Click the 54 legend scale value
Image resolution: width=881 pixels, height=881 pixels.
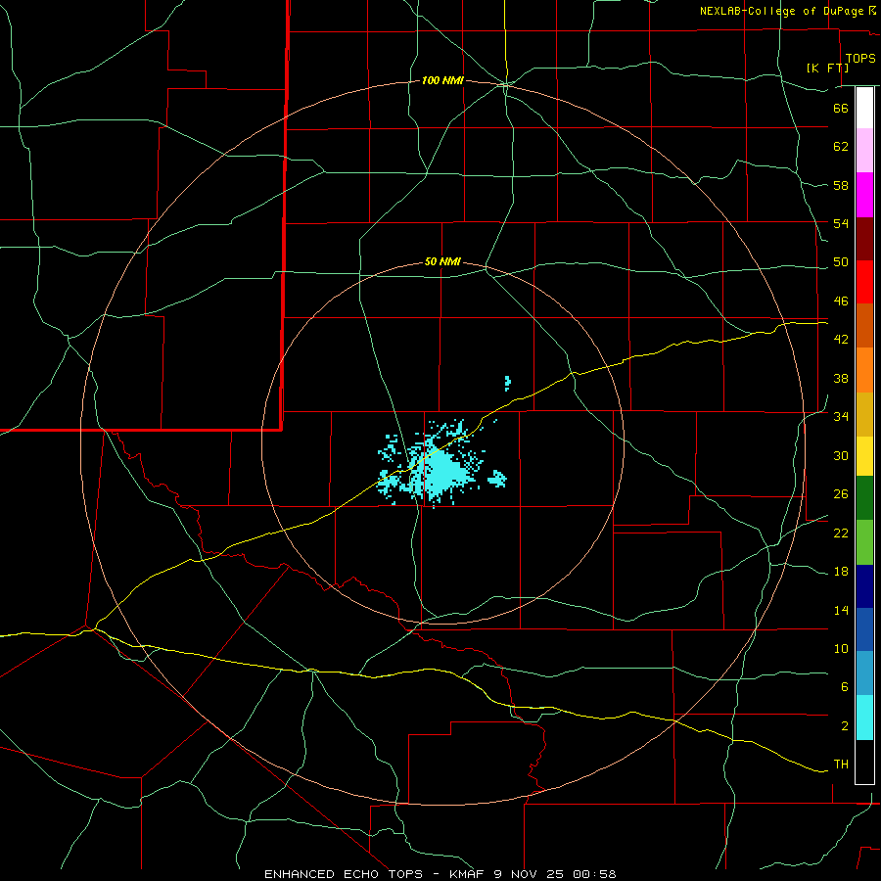click(x=841, y=223)
